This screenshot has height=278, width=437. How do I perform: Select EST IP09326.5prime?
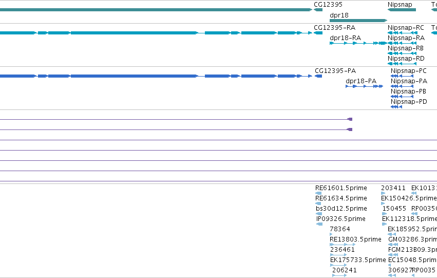point(340,219)
